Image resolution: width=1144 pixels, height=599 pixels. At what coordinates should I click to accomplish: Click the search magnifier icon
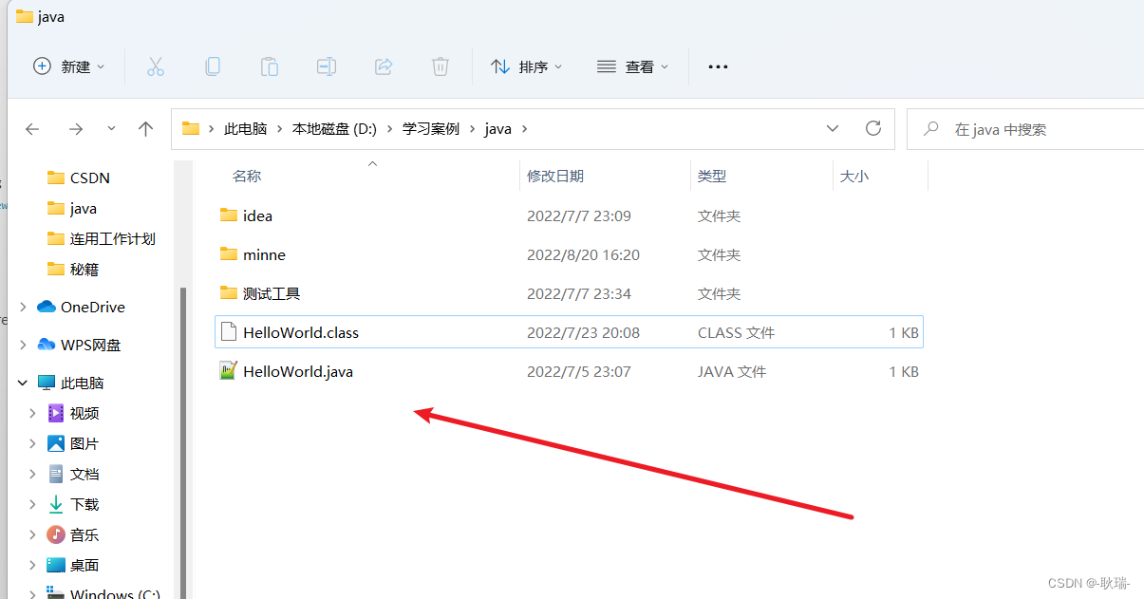point(932,128)
